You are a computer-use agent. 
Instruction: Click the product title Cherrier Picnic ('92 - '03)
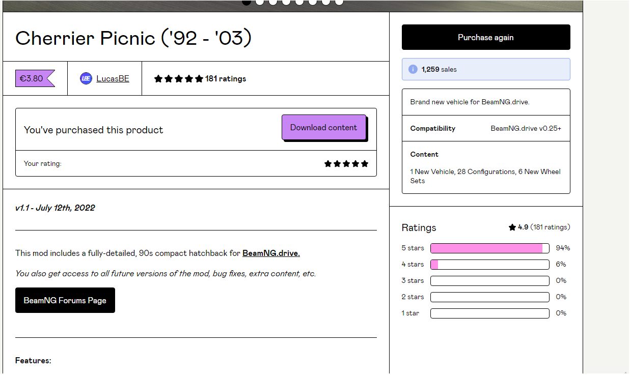[x=133, y=38]
